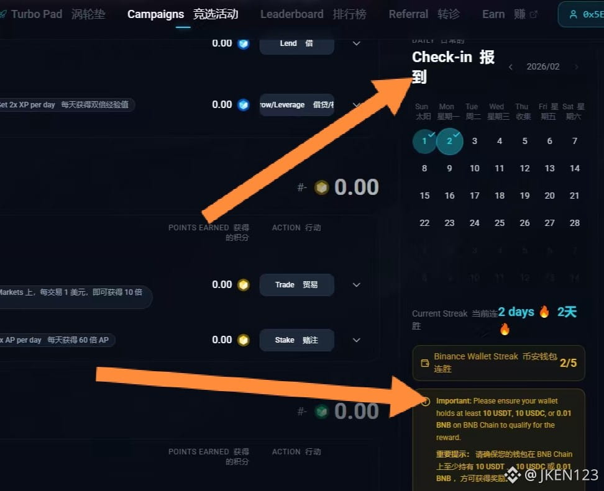The width and height of the screenshot is (604, 491).
Task: Click the blue points gem beside Lend
Action: [x=244, y=43]
